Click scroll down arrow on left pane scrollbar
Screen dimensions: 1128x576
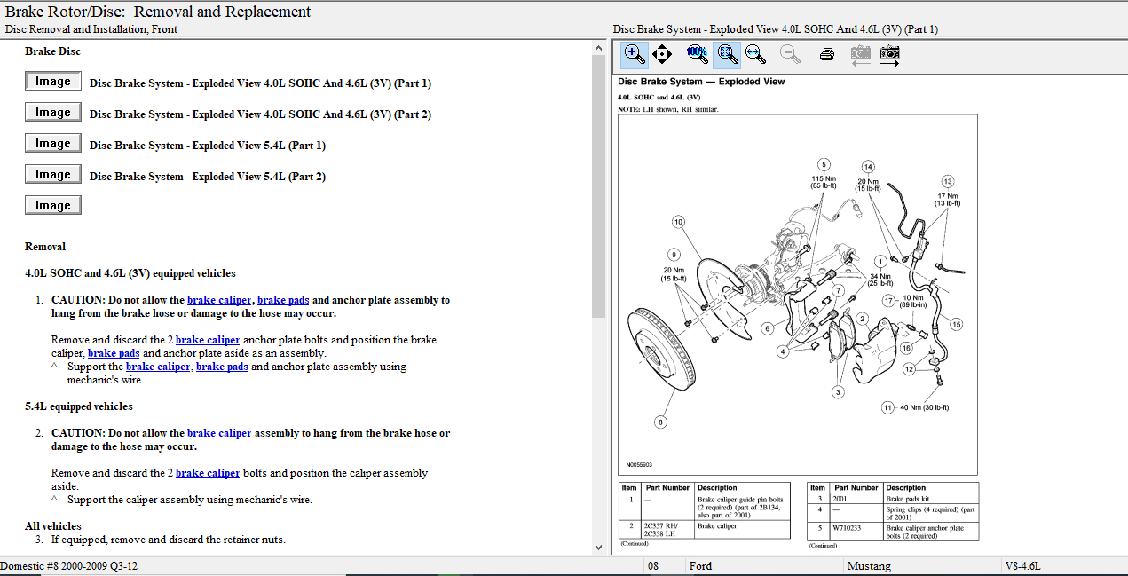[599, 547]
